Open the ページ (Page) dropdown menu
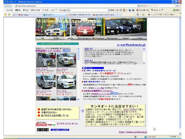 (158, 14)
